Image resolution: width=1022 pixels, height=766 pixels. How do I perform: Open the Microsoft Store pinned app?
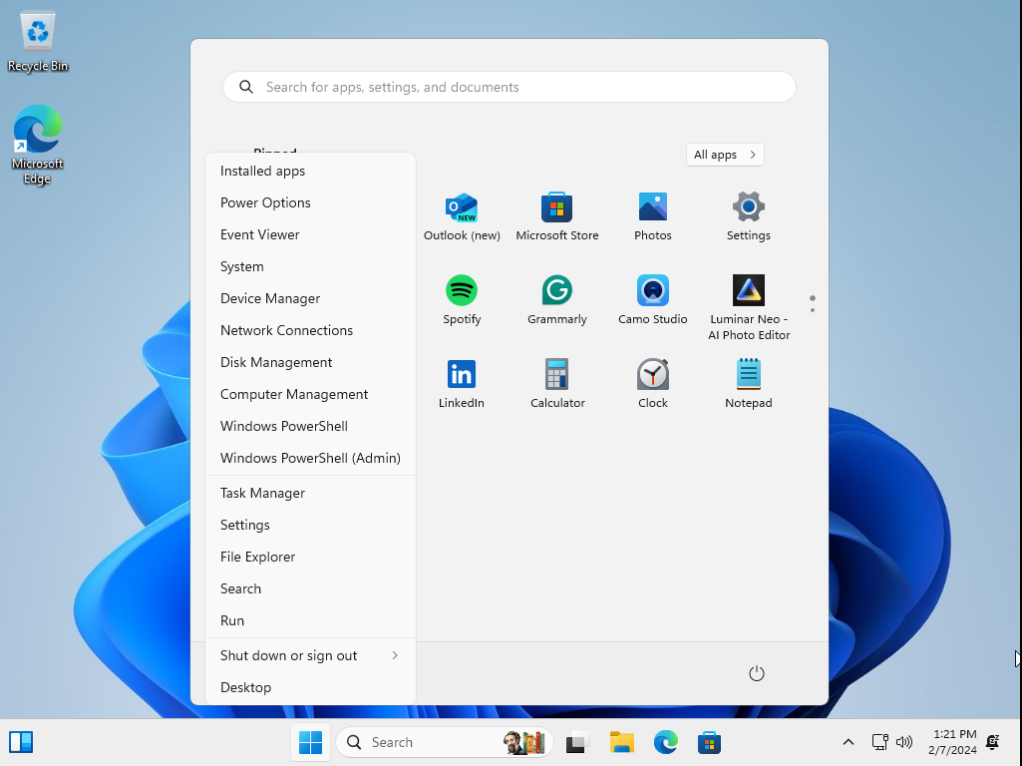557,217
